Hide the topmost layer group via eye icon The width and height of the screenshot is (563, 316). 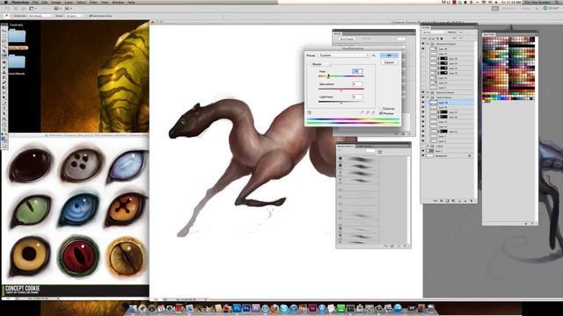click(423, 43)
